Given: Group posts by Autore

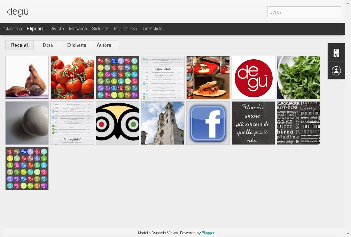Looking at the screenshot, I should [x=104, y=45].
